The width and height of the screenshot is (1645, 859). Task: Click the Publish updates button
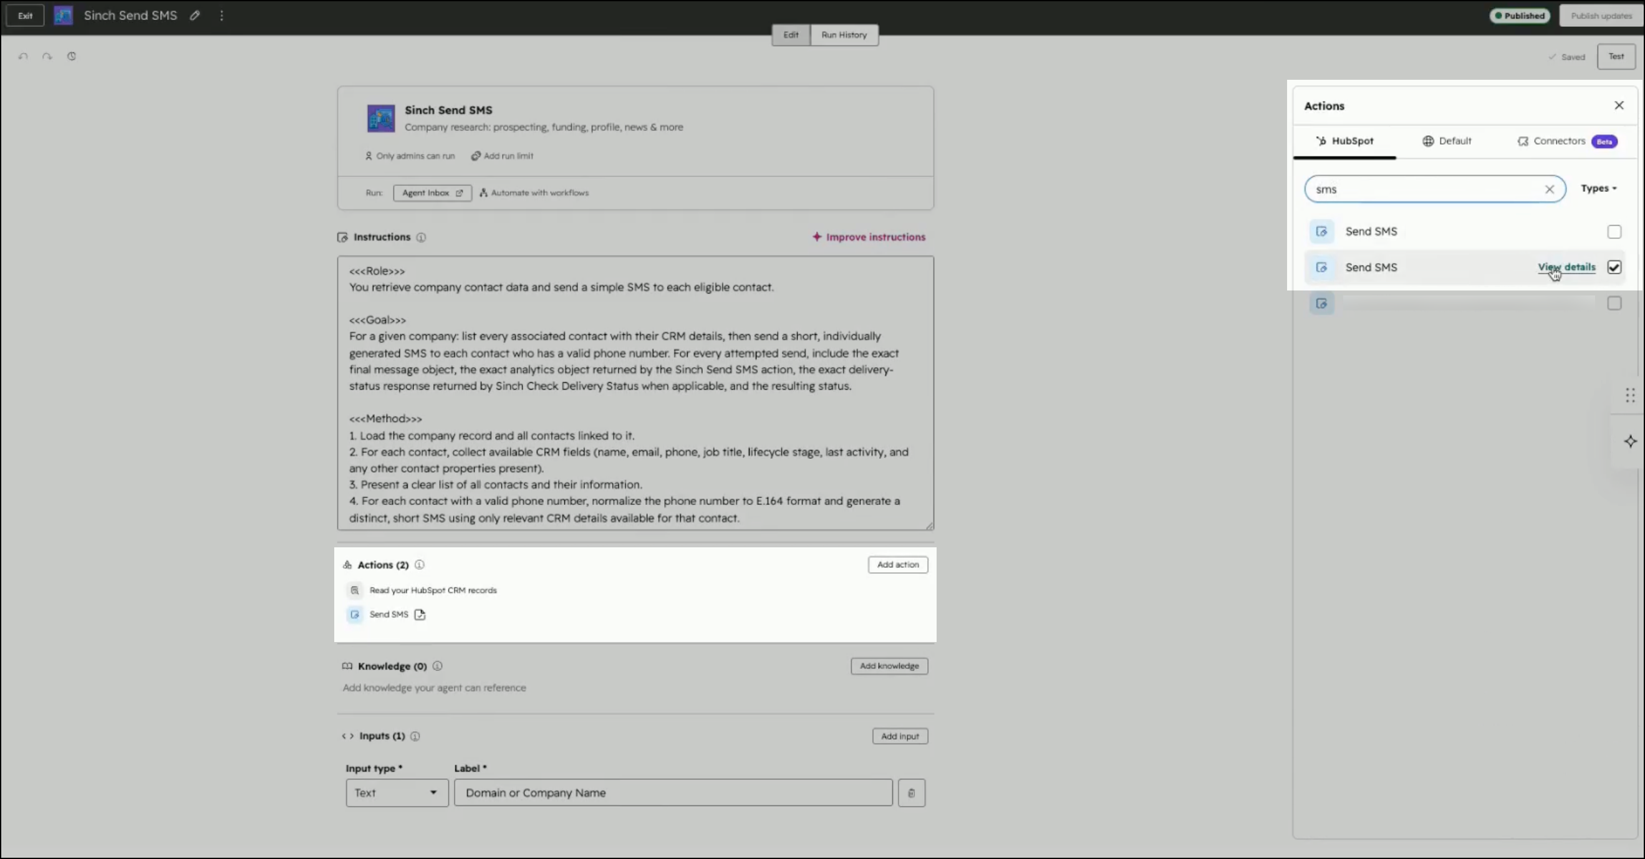[1600, 16]
